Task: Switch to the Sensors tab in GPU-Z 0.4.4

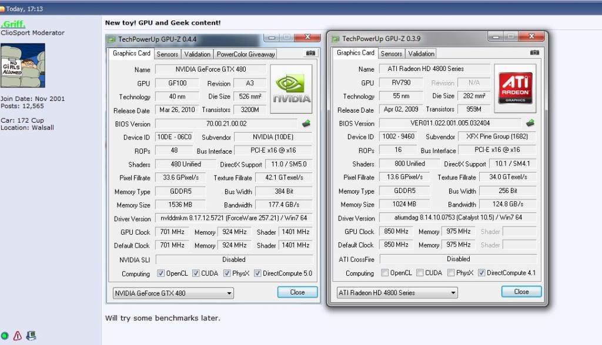Action: pos(167,53)
